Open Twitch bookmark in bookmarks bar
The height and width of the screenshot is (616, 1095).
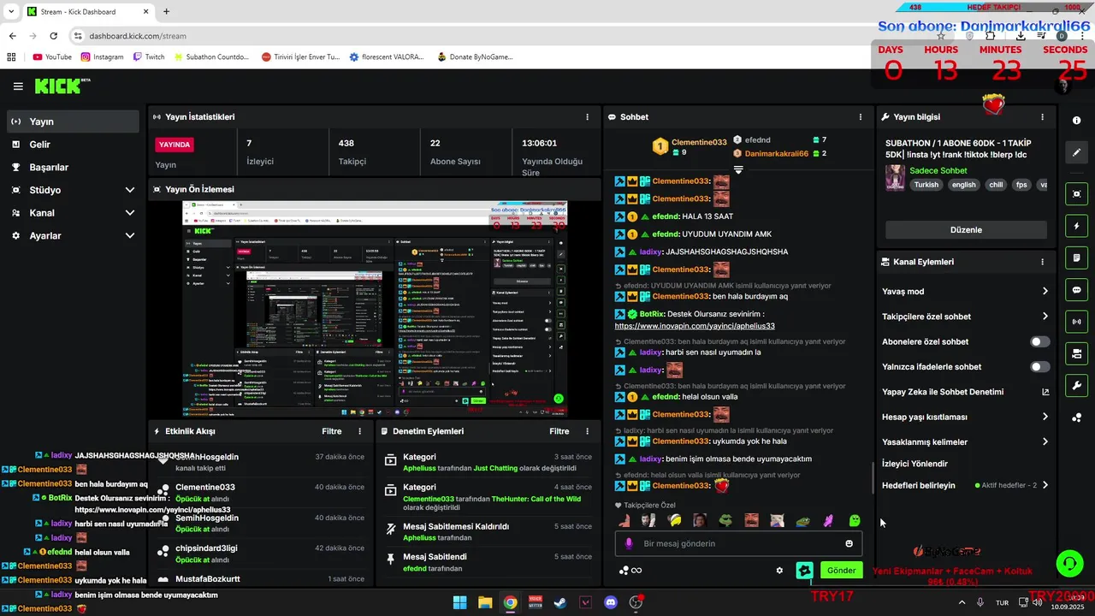(x=149, y=57)
